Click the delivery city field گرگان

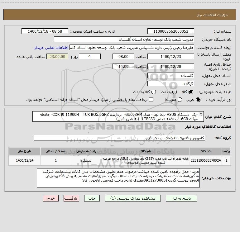tap(171, 83)
